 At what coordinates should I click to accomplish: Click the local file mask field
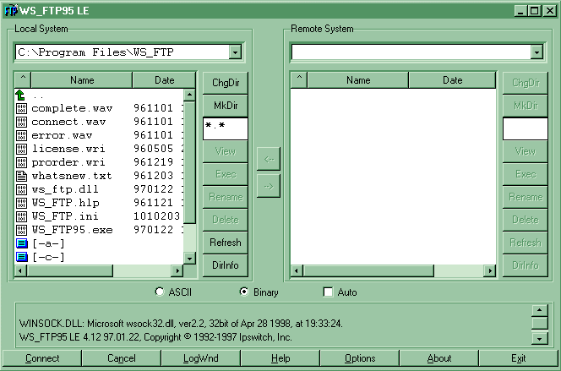(226, 128)
